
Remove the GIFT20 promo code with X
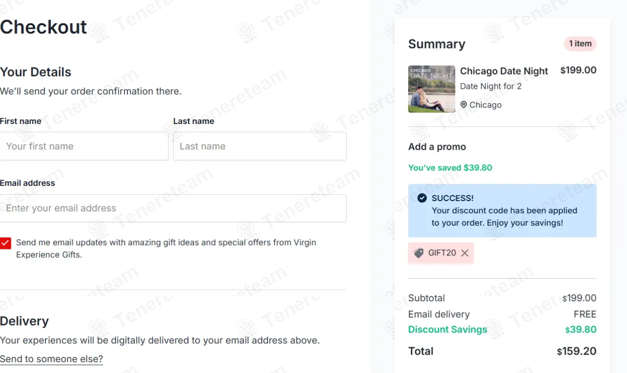(x=464, y=253)
